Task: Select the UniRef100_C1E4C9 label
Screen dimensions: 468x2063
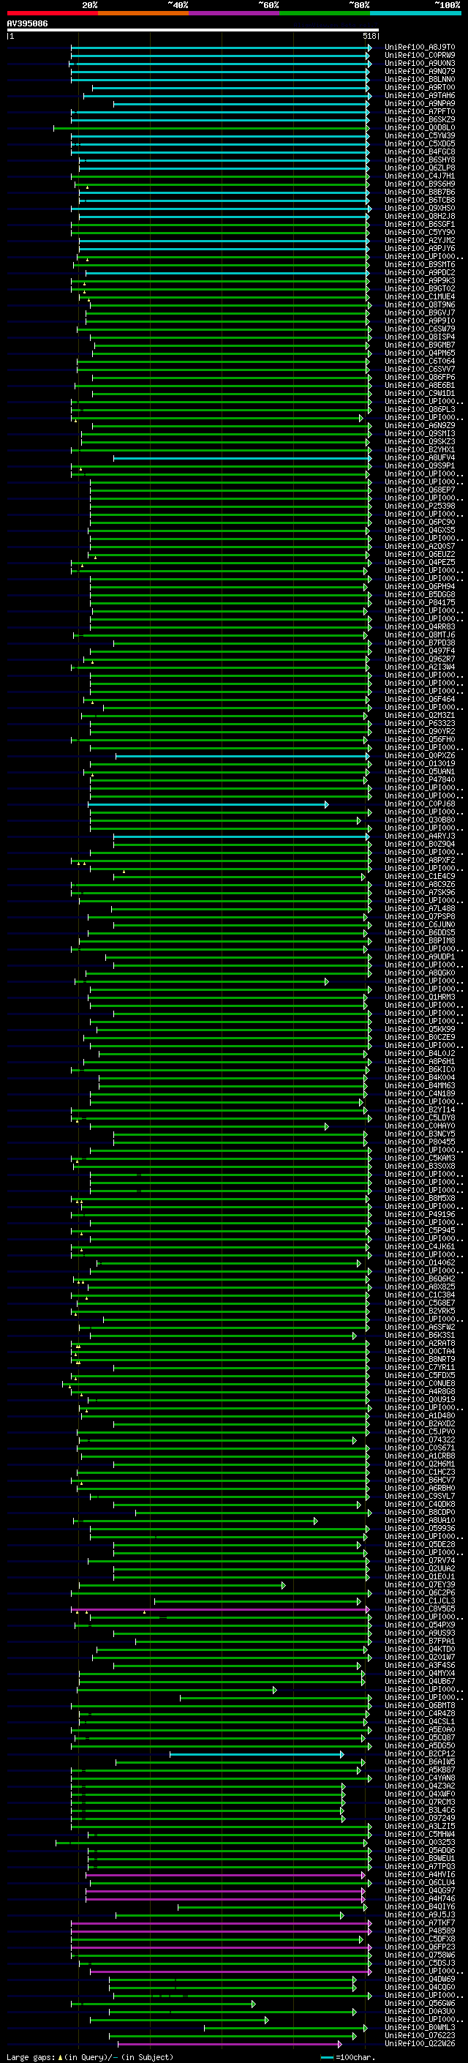Action: (x=419, y=876)
